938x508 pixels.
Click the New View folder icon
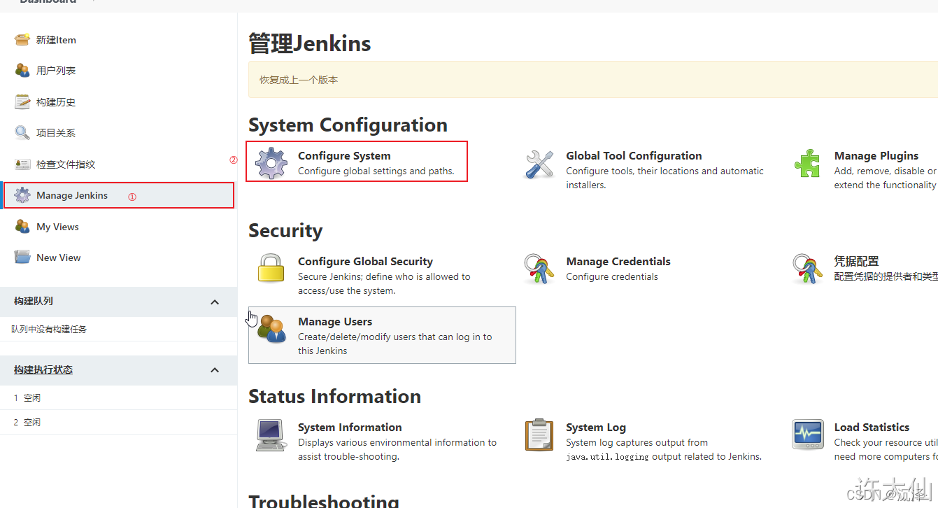click(22, 257)
